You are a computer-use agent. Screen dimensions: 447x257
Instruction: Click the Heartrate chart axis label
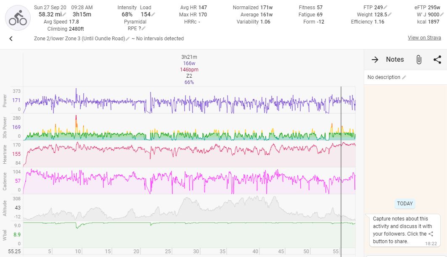(5, 154)
